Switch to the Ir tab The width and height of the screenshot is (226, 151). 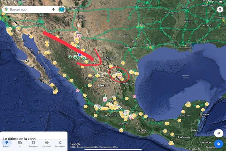(20, 143)
